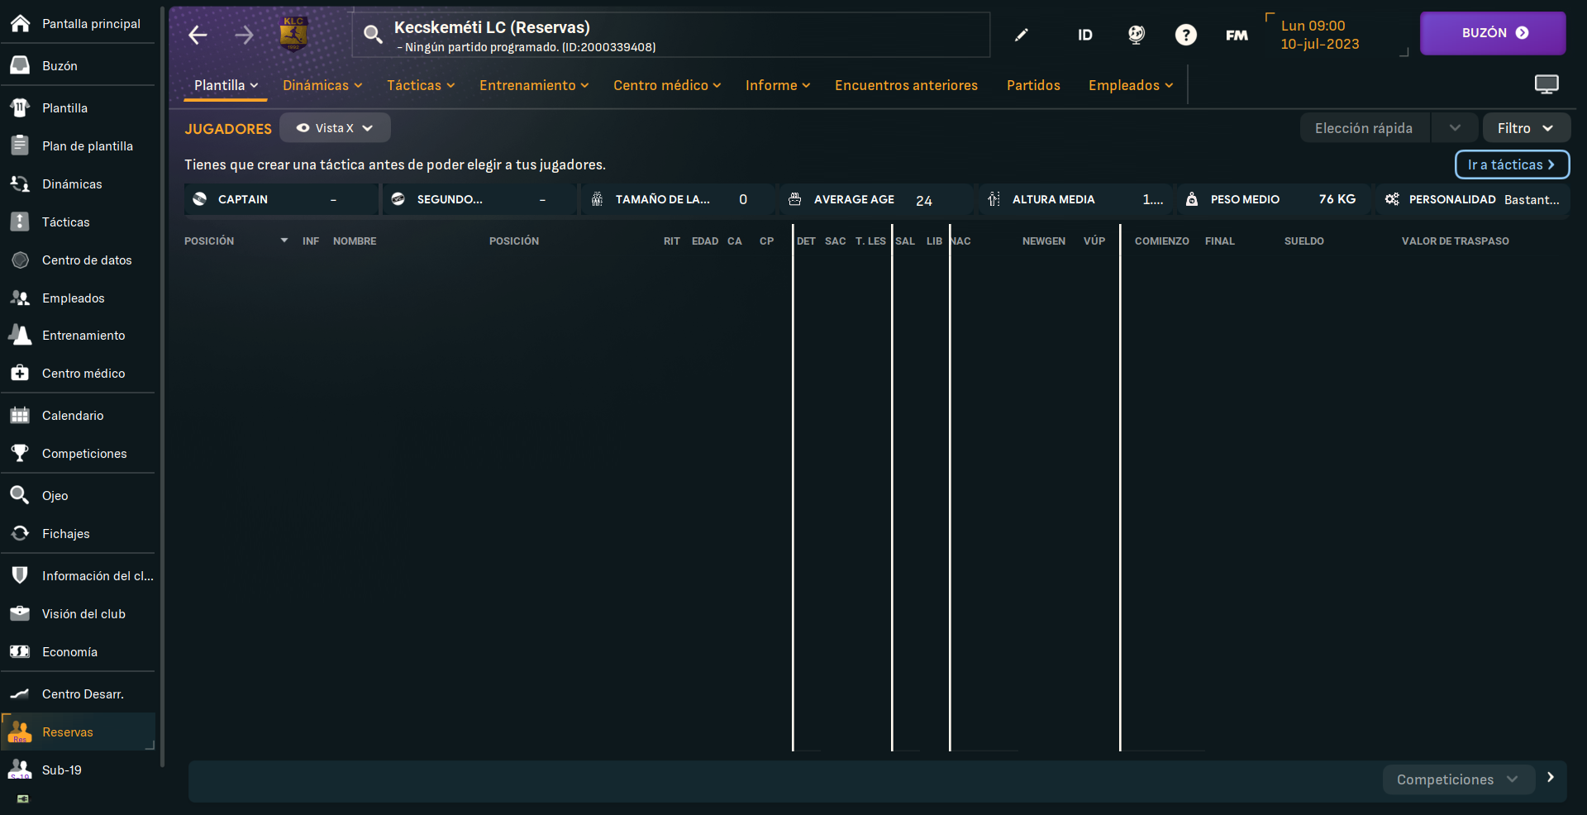Click the Ir a tácticas button
Image resolution: width=1587 pixels, height=815 pixels.
[1512, 164]
